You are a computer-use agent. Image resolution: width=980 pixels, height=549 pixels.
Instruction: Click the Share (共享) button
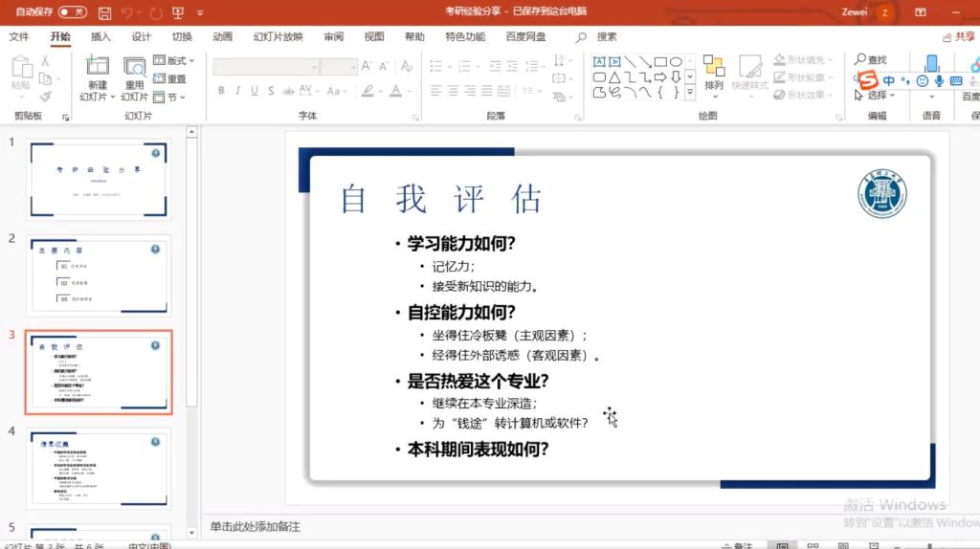958,36
